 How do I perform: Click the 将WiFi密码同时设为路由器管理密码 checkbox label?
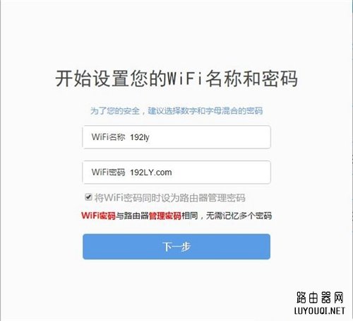coord(170,198)
